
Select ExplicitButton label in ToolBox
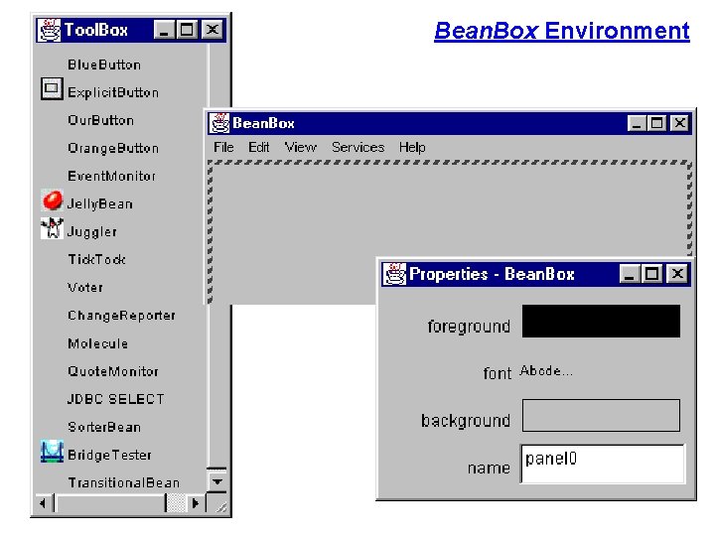[113, 92]
